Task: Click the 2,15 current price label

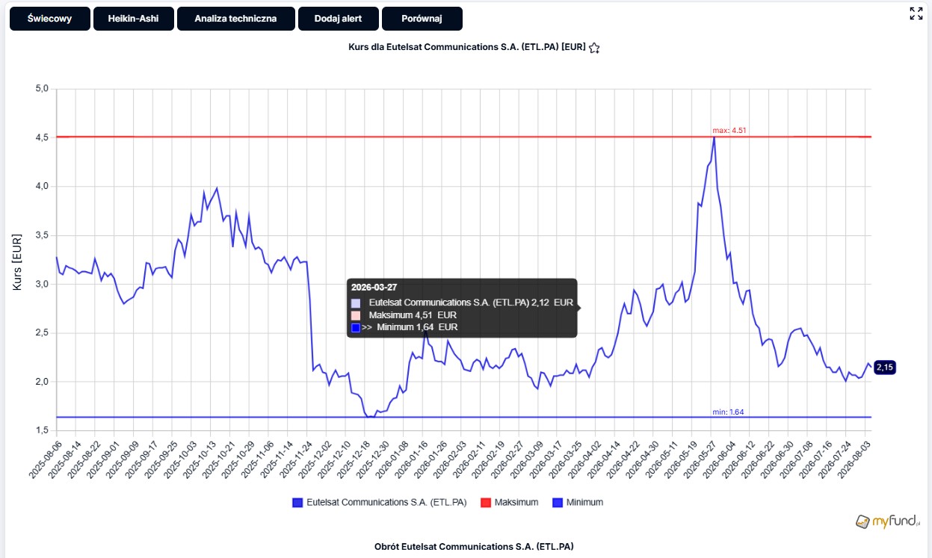Action: coord(885,367)
